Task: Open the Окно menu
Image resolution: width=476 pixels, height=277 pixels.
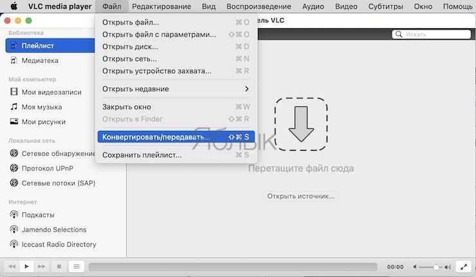Action: tap(423, 6)
